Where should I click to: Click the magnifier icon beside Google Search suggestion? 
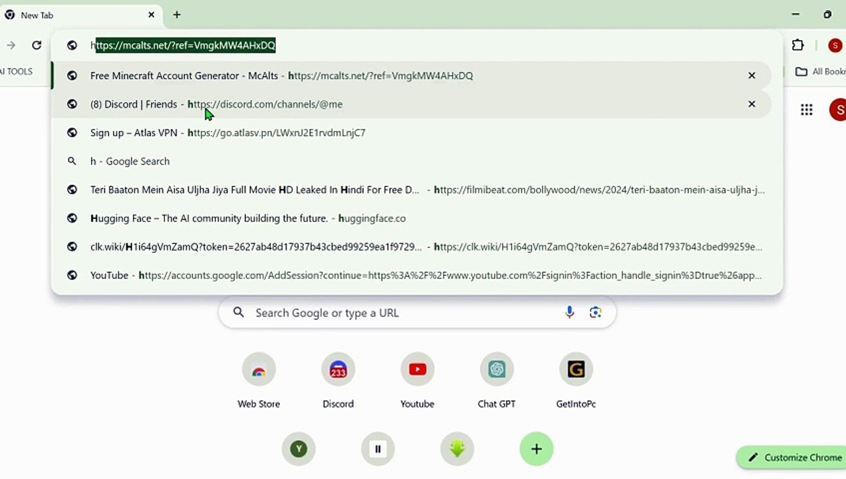[x=72, y=161]
